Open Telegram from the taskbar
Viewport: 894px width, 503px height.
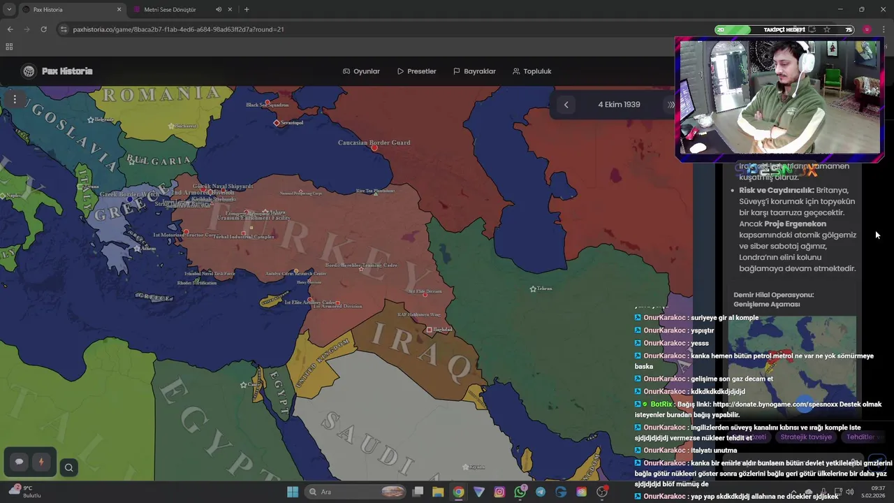tap(541, 492)
